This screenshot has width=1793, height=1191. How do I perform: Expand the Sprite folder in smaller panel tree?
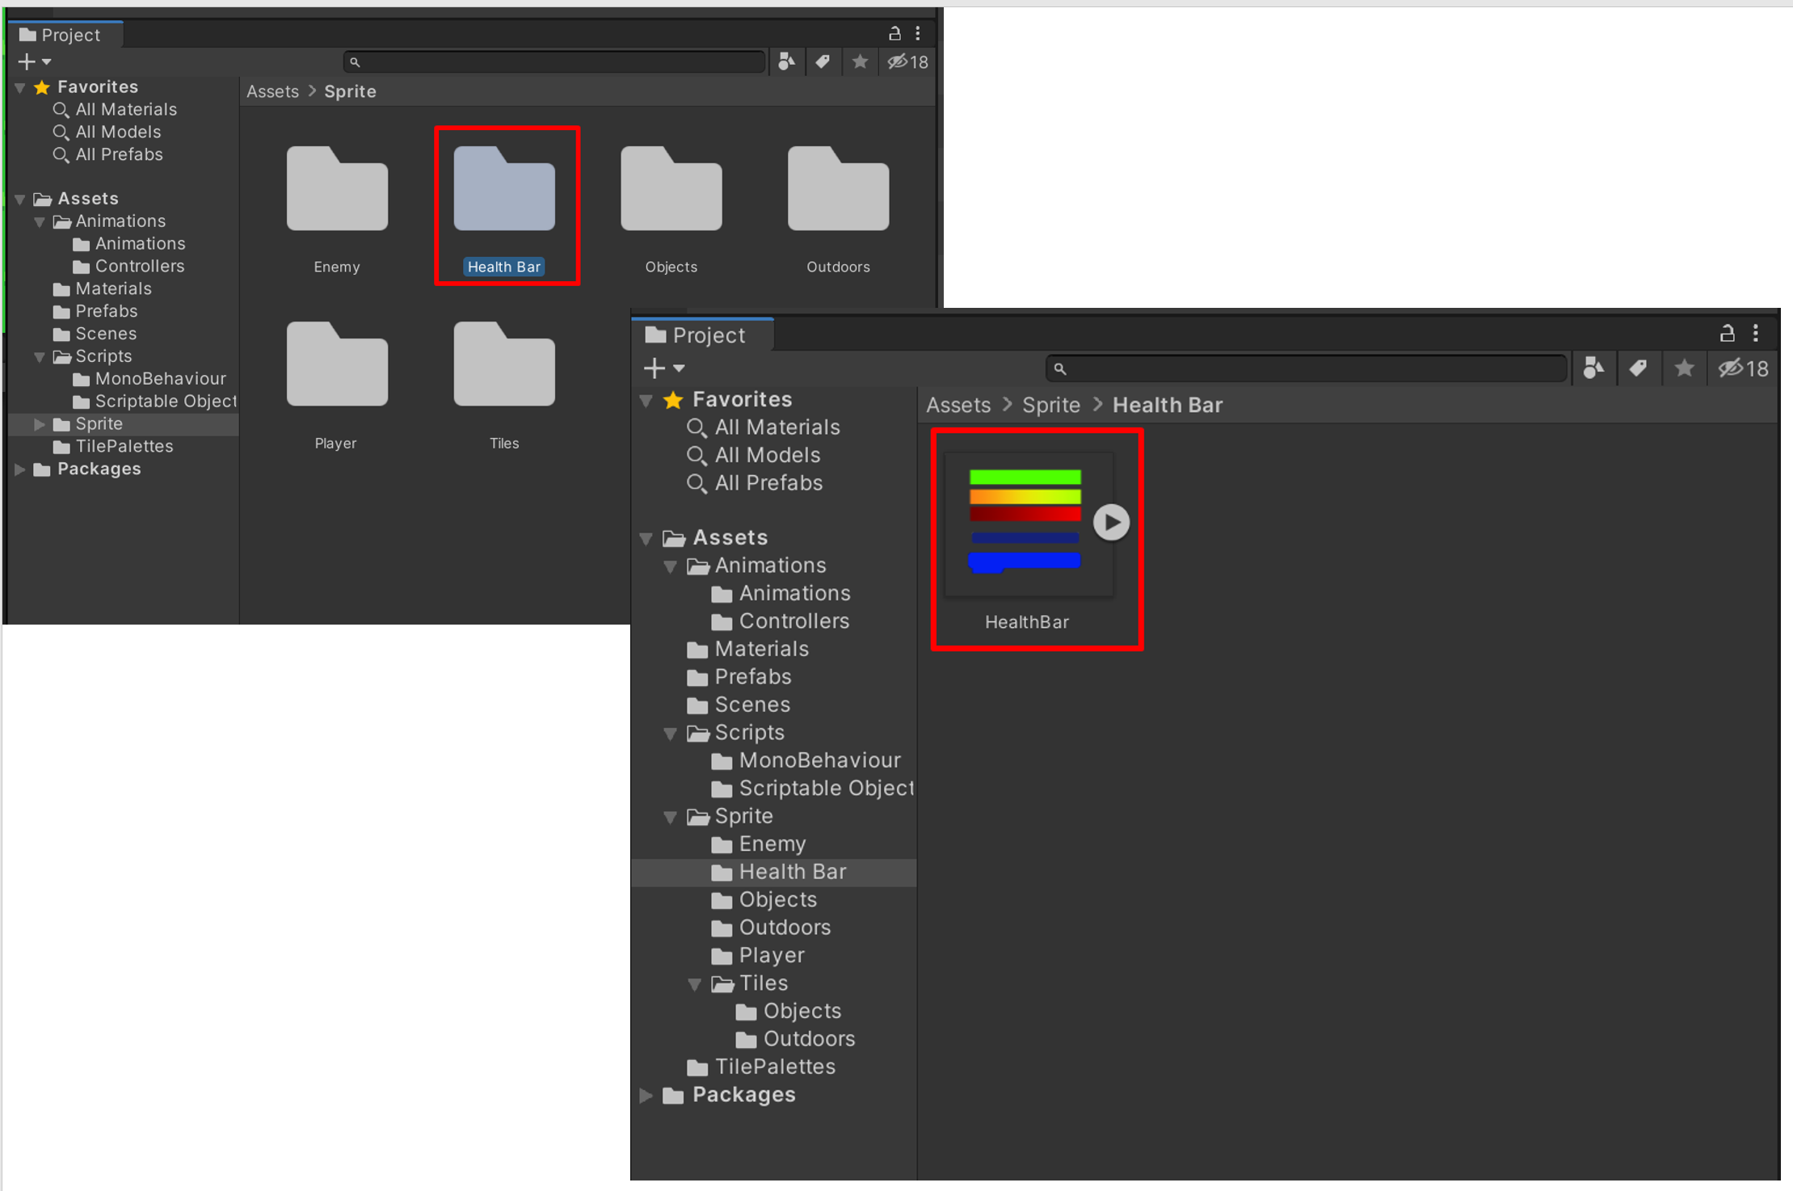pyautogui.click(x=39, y=423)
